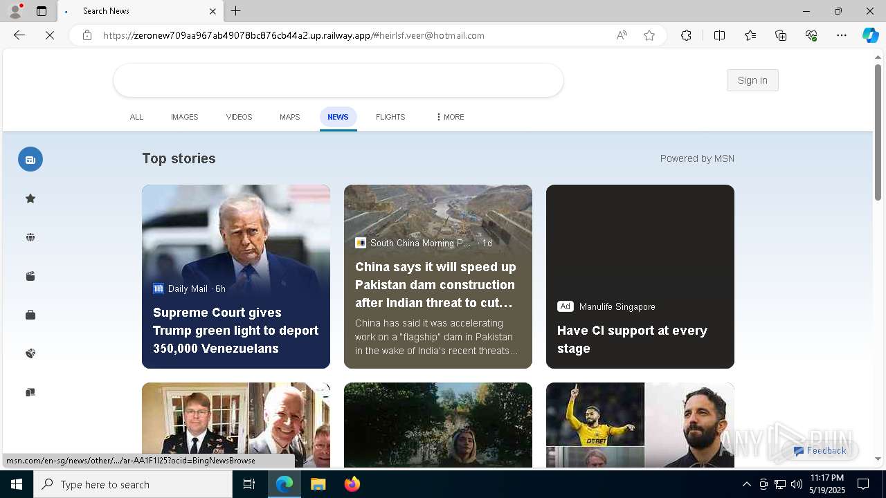Enable split screen view
The width and height of the screenshot is (886, 498).
pos(719,35)
